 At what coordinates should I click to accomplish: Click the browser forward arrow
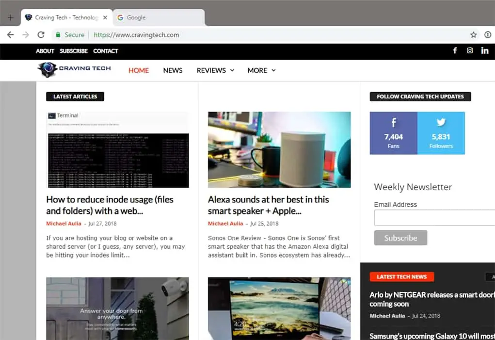pos(26,35)
